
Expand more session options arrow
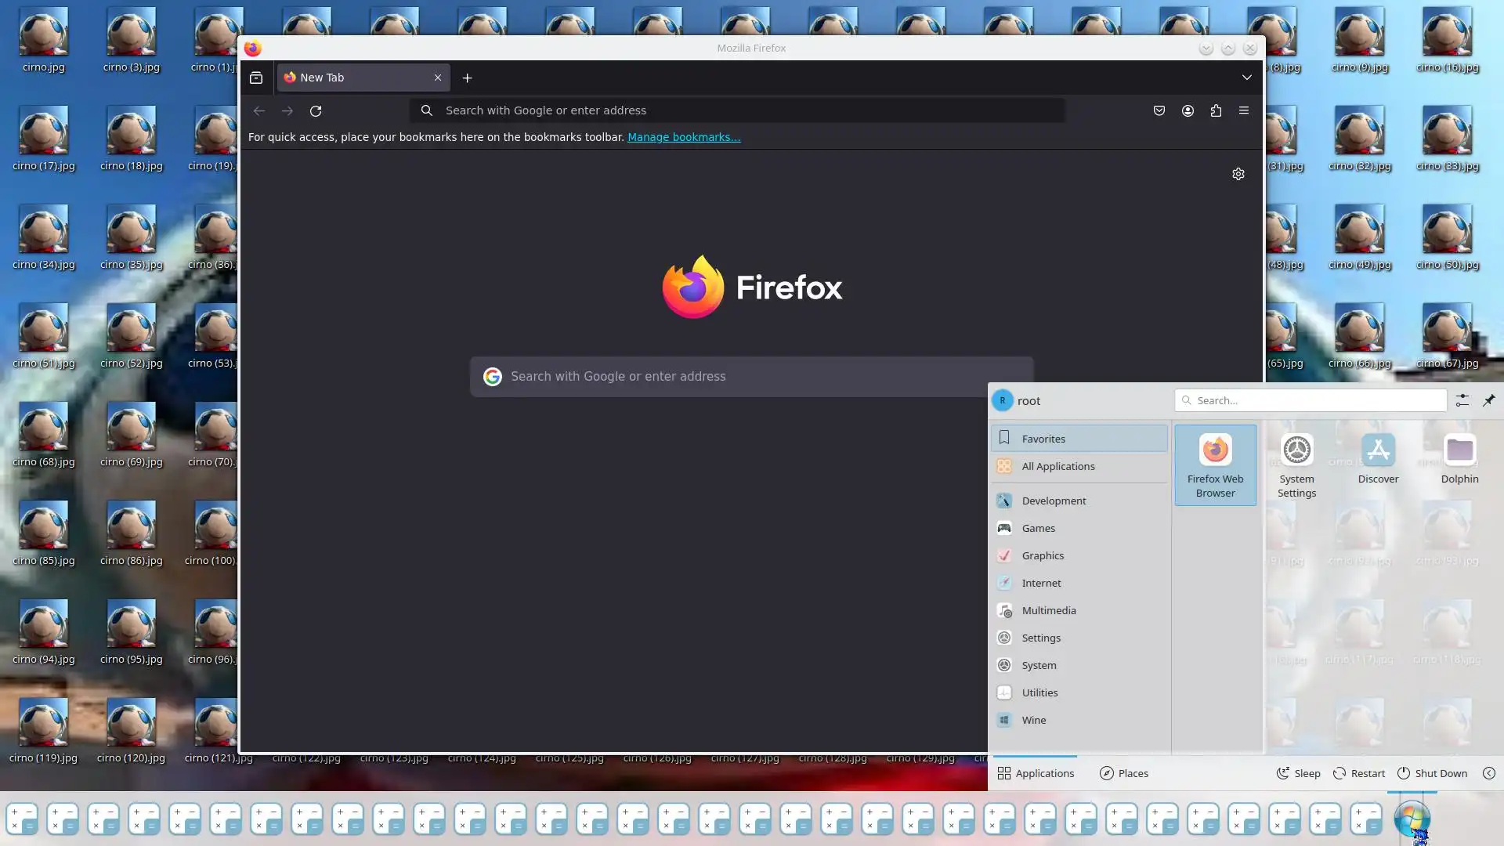1489,773
